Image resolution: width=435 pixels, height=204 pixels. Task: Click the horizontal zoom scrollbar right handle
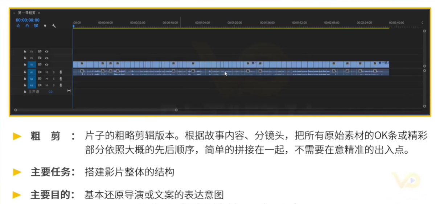click(x=176, y=110)
